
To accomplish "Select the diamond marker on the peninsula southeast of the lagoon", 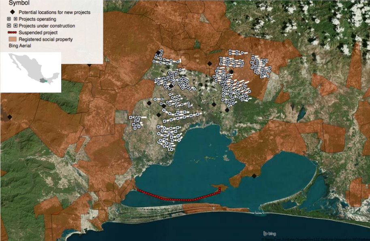I will click(254, 175).
